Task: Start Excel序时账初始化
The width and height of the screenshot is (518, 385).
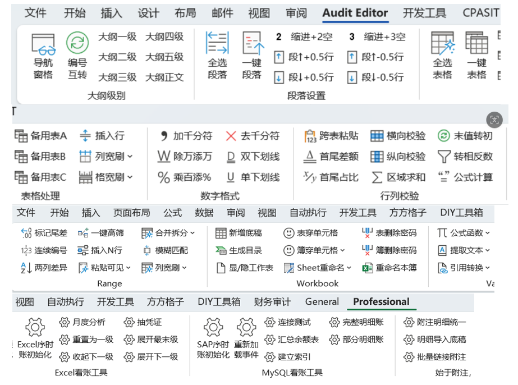Action: pos(35,338)
